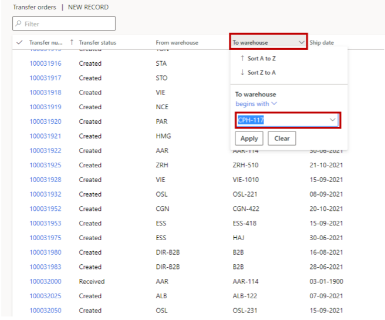Image resolution: width=385 pixels, height=320 pixels.
Task: Click the Received status cell
Action: (x=92, y=281)
